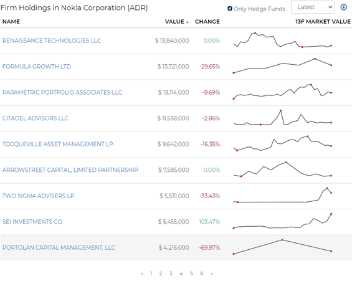Go to page 6 of results
The width and height of the screenshot is (352, 281).
(202, 274)
